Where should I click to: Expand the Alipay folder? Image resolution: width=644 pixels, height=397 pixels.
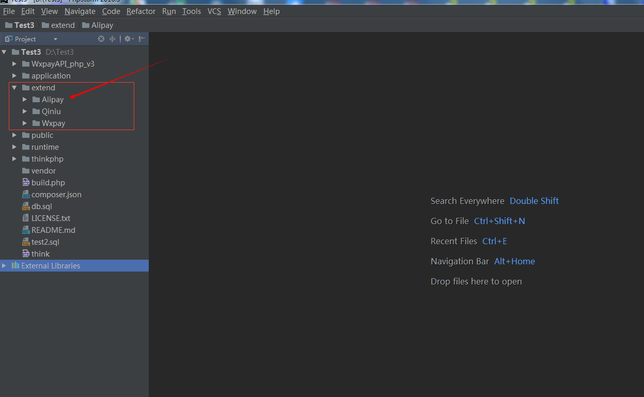[25, 100]
